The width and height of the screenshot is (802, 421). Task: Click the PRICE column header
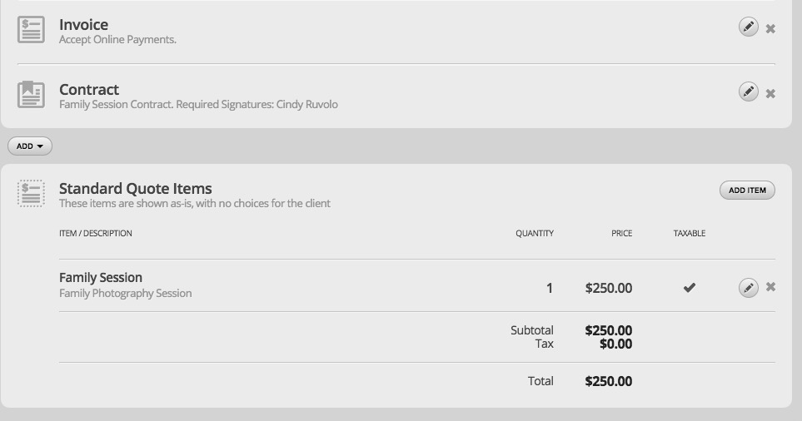622,234
